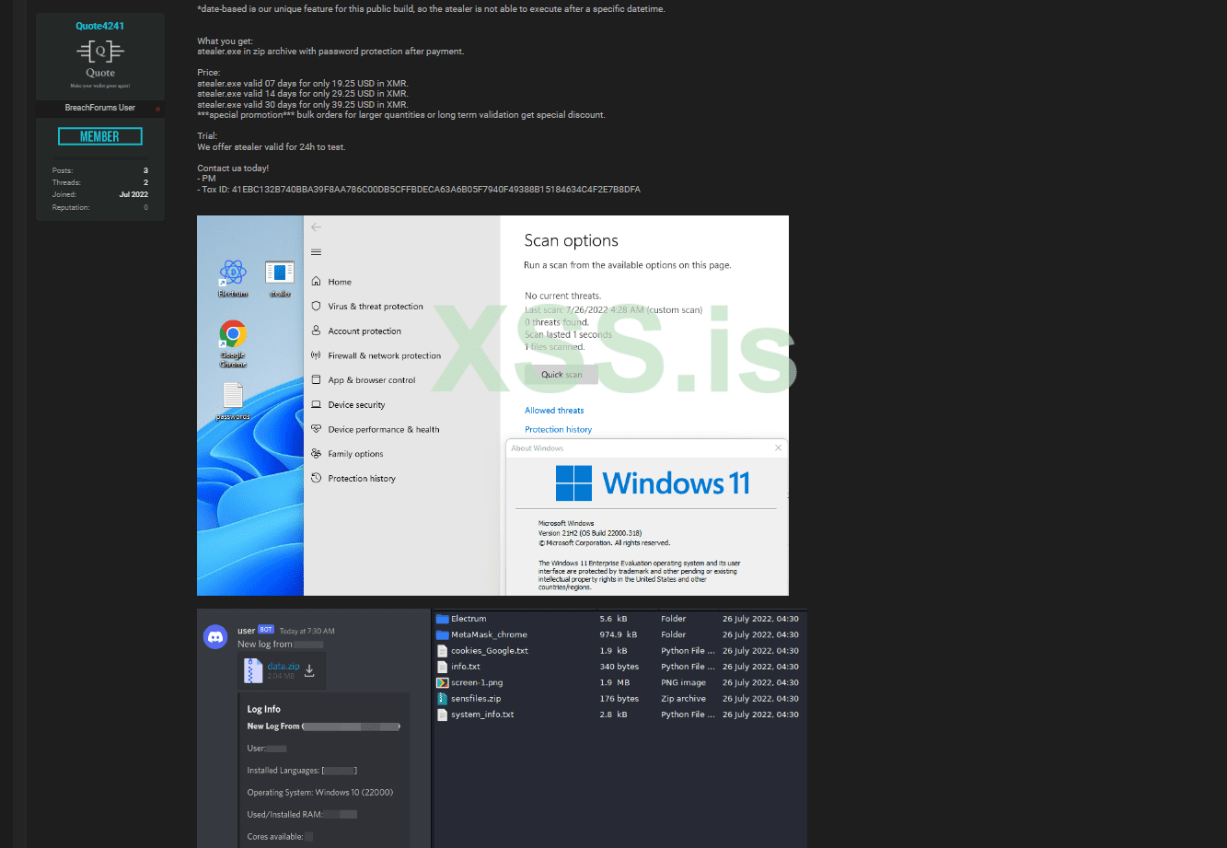Click the 'Today at 7:30 AM' timestamp
This screenshot has width=1227, height=848.
pyautogui.click(x=307, y=631)
